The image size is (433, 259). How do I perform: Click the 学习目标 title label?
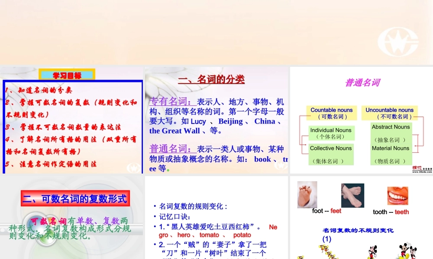point(67,75)
